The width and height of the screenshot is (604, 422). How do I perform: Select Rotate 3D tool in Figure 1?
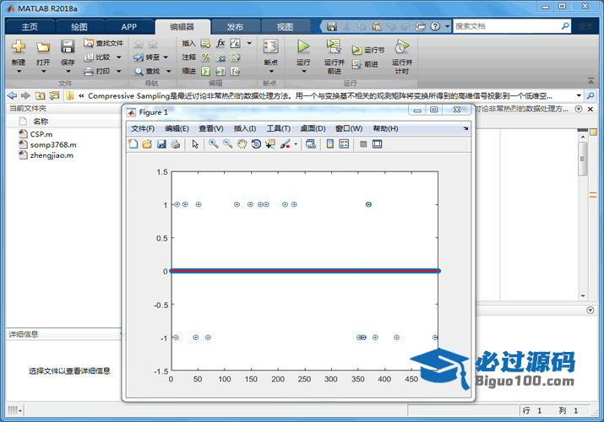pyautogui.click(x=256, y=143)
